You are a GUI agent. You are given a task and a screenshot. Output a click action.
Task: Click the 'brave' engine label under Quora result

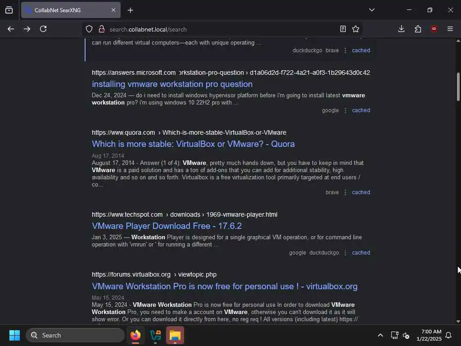point(332,192)
